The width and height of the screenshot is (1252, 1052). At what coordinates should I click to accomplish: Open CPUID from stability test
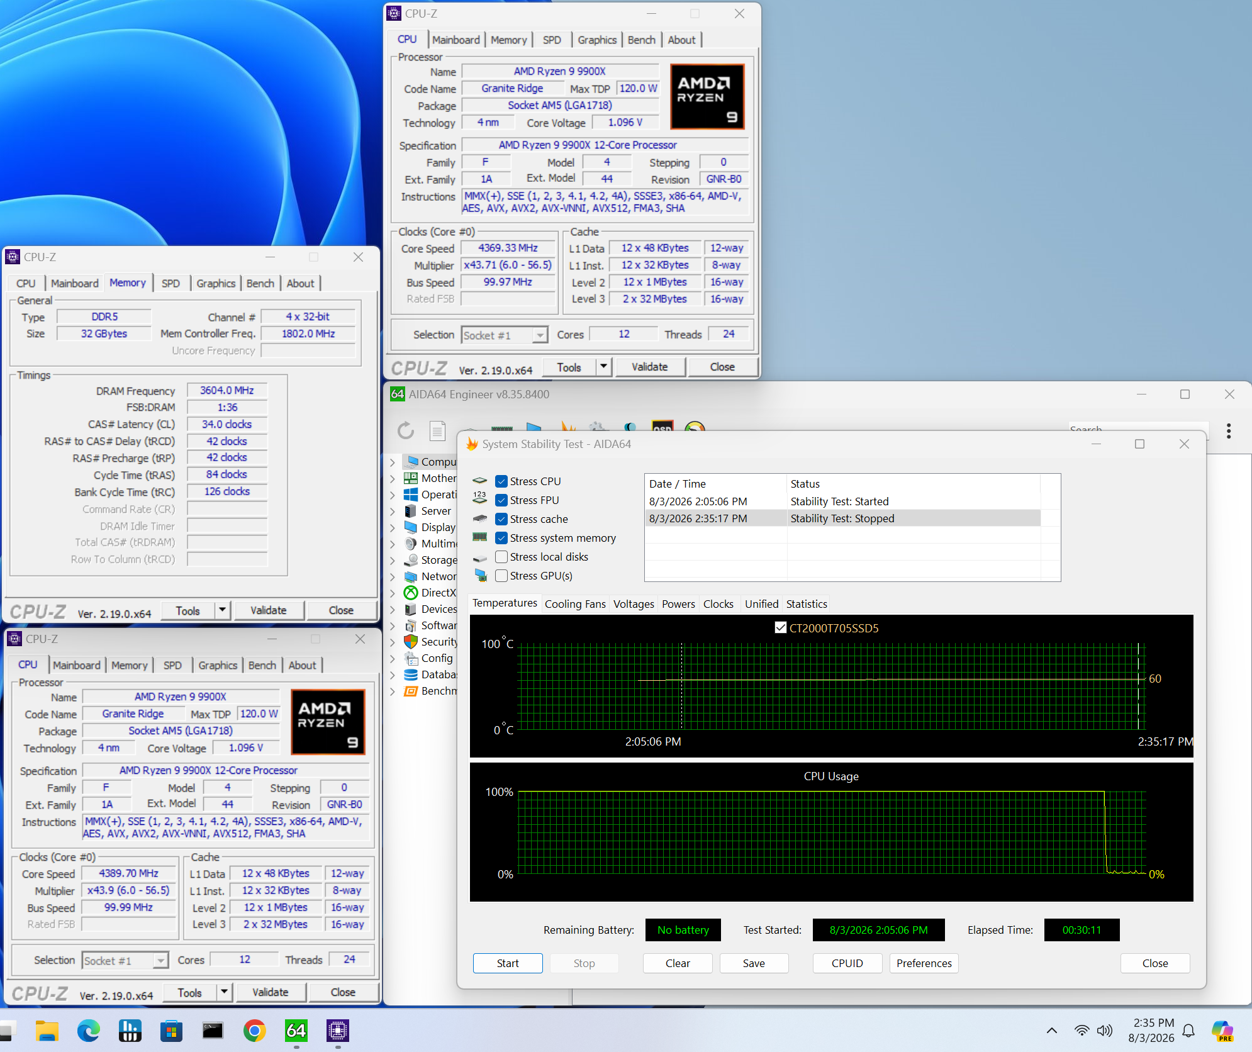(x=847, y=963)
